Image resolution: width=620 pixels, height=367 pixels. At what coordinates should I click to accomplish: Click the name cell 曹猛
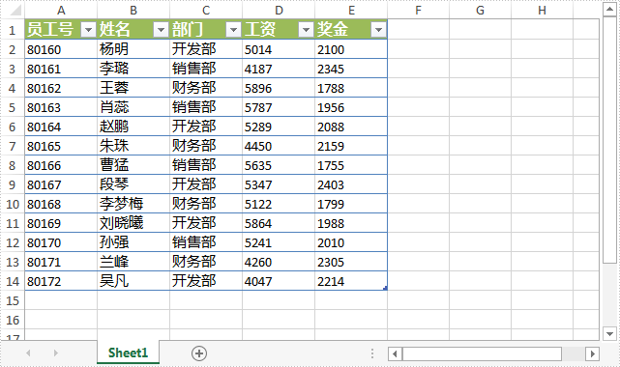(133, 165)
